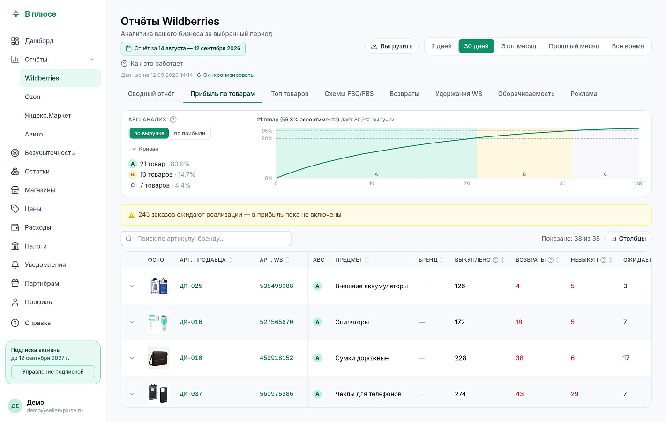Viewport: 666px width, 422px height.
Task: Click the Магазины storefront icon
Action: point(15,190)
